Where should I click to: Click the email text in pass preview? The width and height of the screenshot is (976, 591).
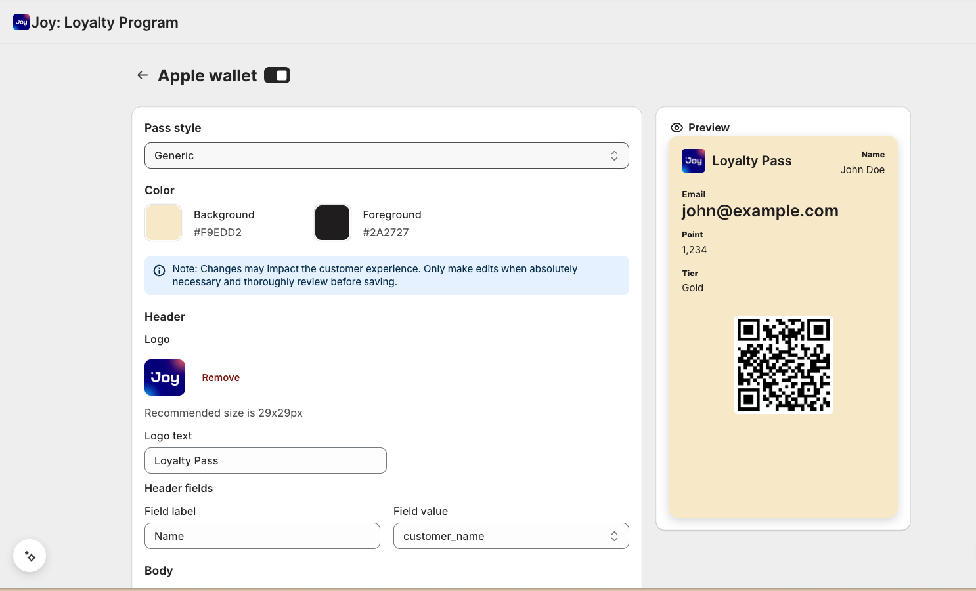tap(760, 211)
